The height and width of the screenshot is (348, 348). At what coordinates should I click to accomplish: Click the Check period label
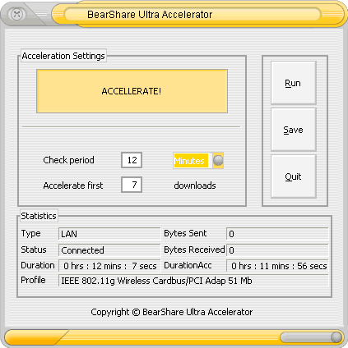pos(68,160)
